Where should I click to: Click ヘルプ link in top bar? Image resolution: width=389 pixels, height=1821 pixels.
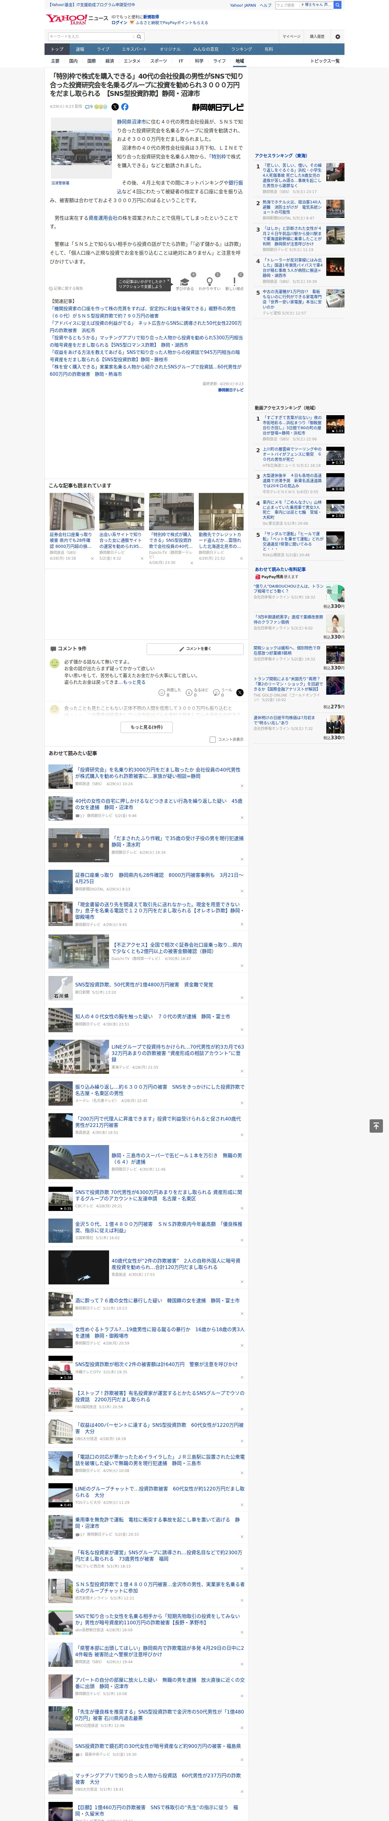pyautogui.click(x=265, y=5)
